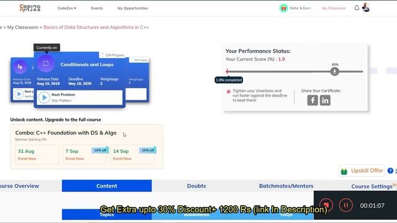This screenshot has width=397, height=223.
Task: Stop the screen recording
Action: coord(326,205)
